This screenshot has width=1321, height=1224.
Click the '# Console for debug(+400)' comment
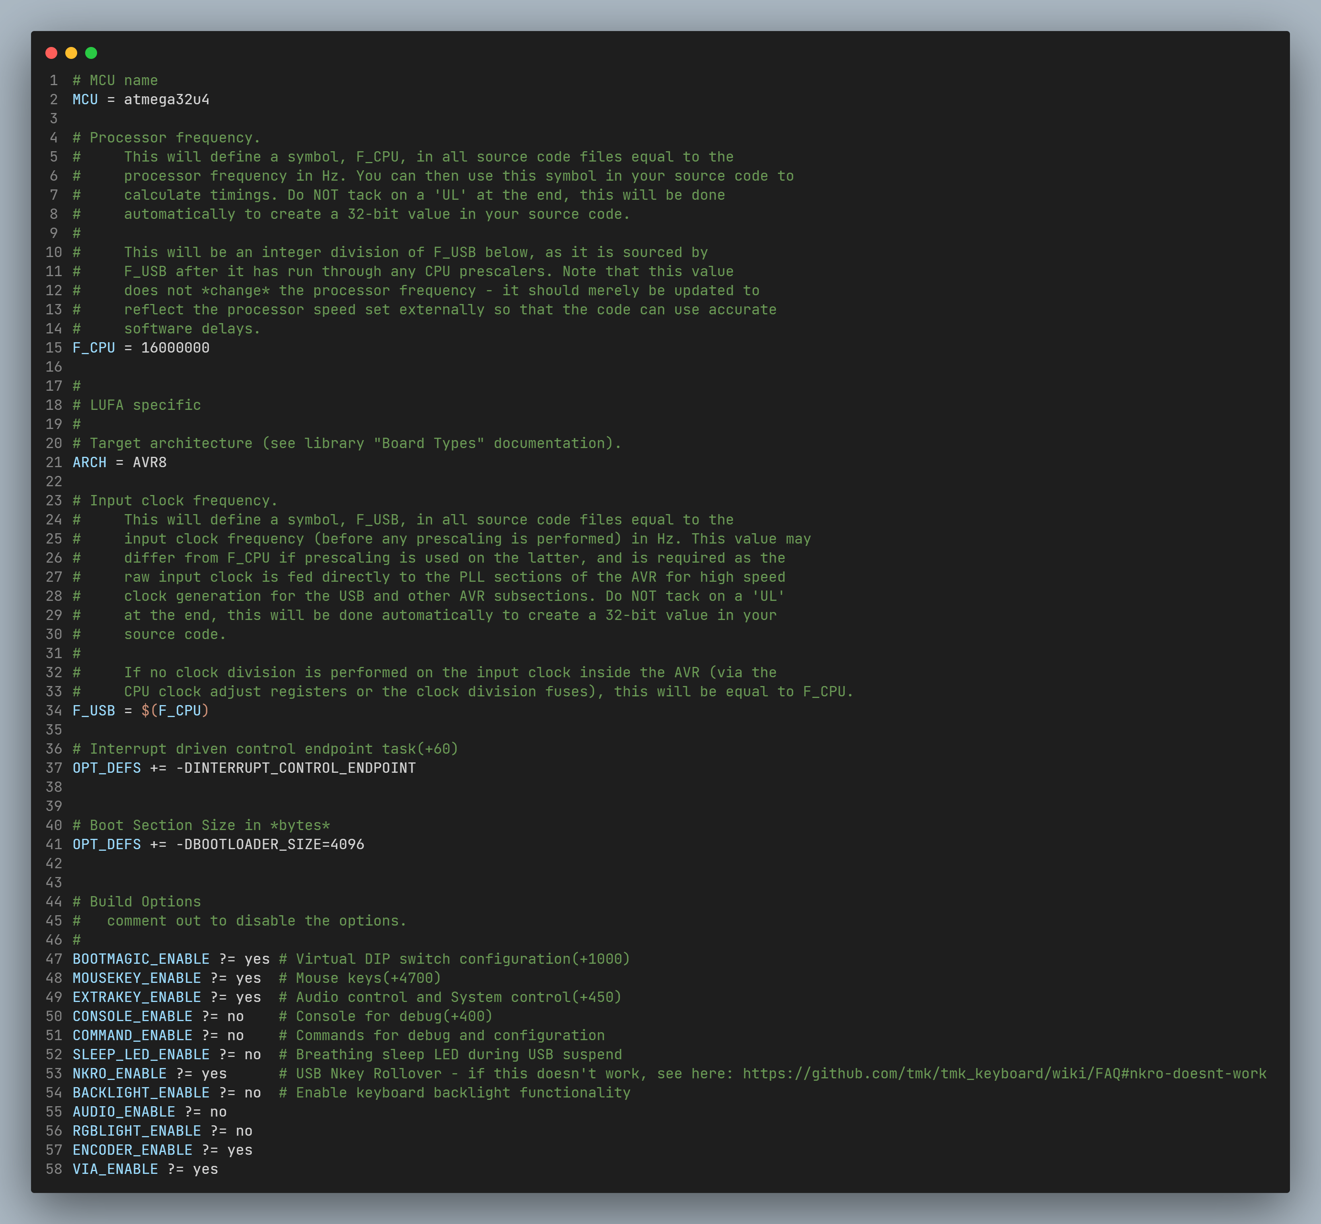tap(386, 1017)
